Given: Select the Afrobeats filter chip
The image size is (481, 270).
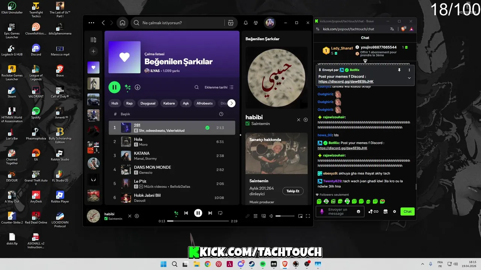Looking at the screenshot, I should pos(204,103).
